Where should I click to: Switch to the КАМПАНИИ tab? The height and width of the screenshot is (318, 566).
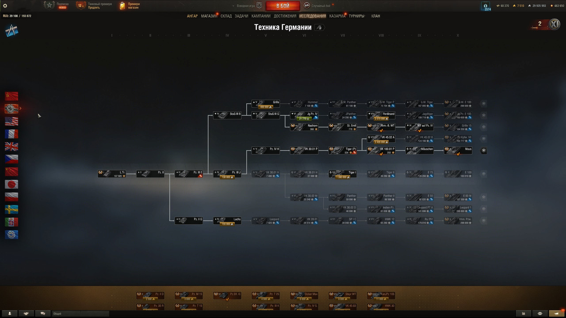[261, 16]
